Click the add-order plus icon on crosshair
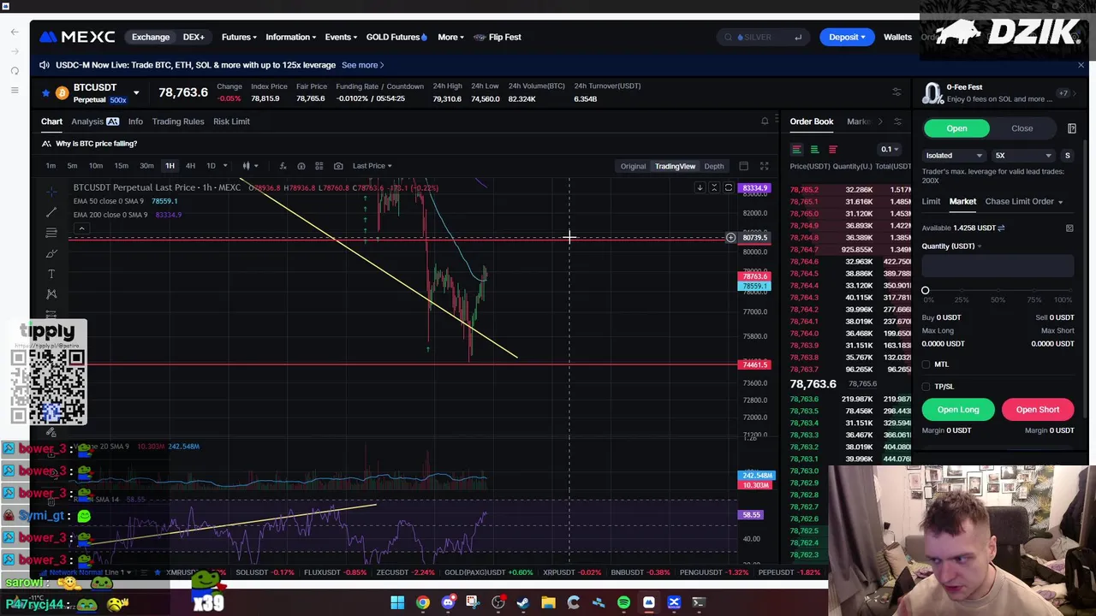 point(730,238)
